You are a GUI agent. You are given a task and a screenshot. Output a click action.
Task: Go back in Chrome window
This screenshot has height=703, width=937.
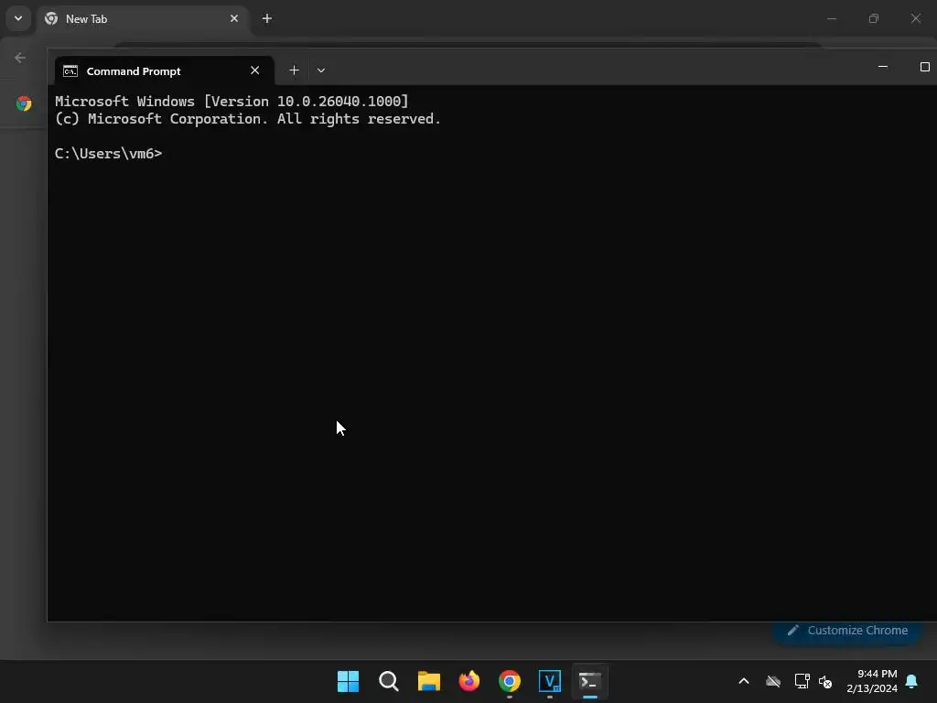[20, 58]
